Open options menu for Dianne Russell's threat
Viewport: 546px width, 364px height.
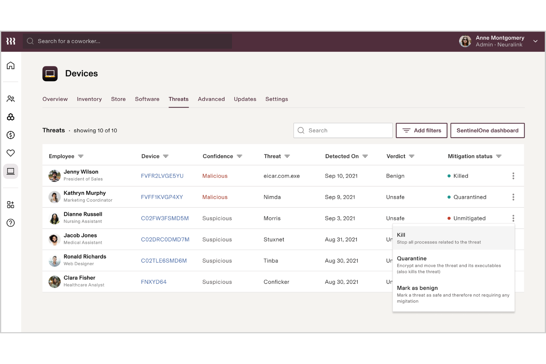(513, 218)
